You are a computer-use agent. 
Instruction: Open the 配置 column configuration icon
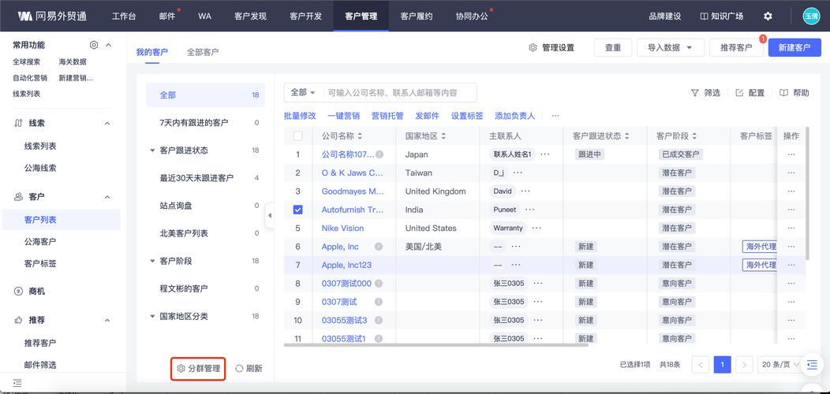coord(739,92)
